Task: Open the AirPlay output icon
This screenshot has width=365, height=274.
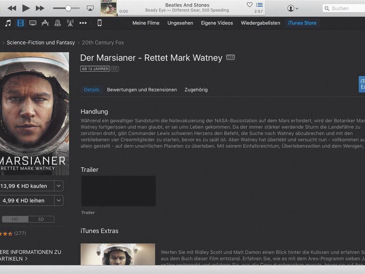Action: (90, 9)
